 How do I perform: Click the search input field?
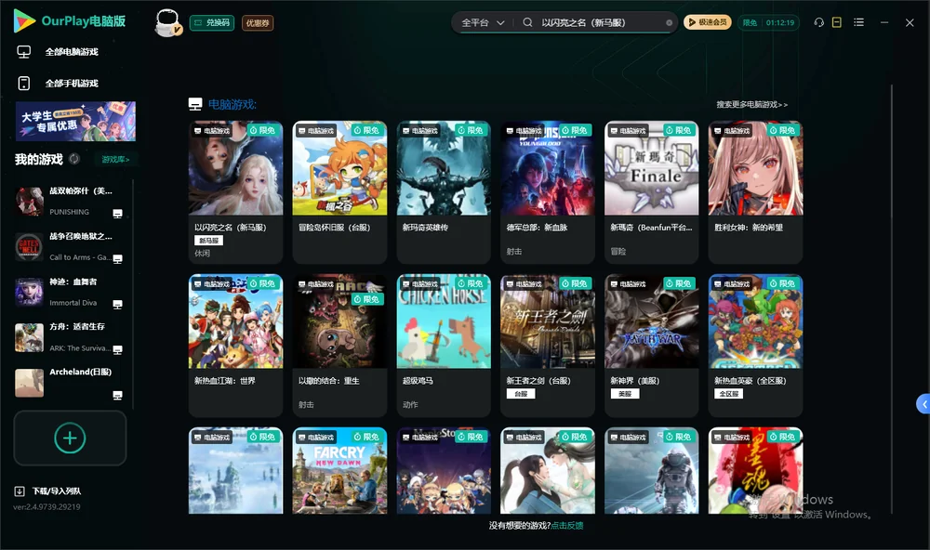point(599,22)
